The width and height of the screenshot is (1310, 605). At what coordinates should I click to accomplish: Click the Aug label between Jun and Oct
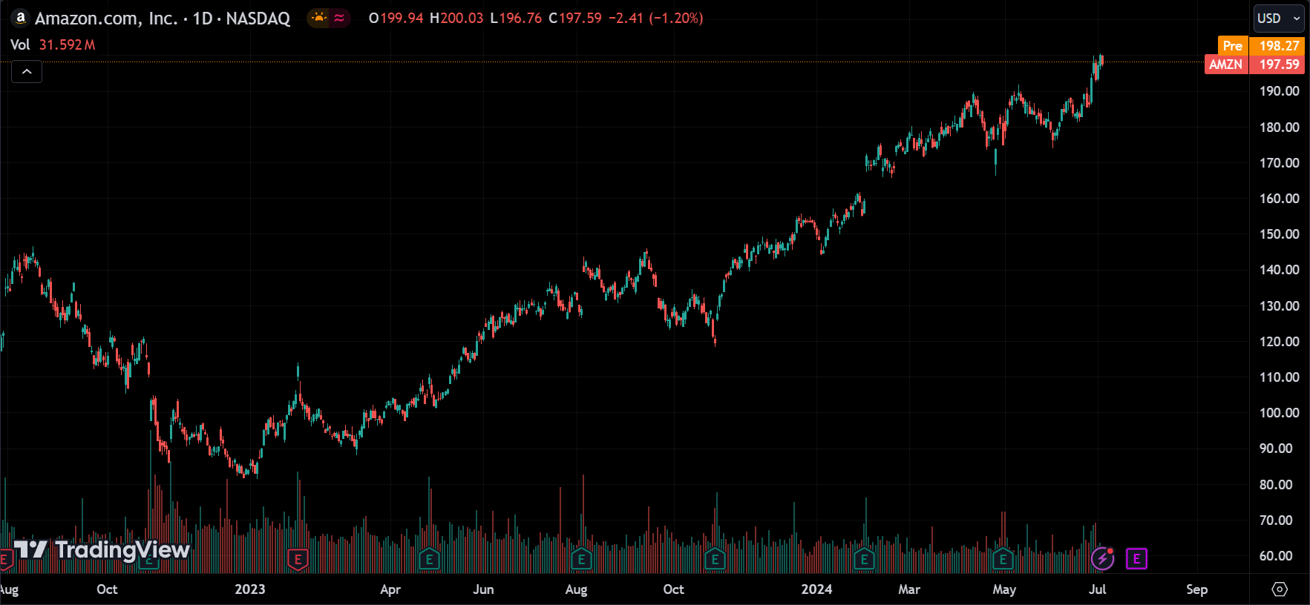[576, 589]
